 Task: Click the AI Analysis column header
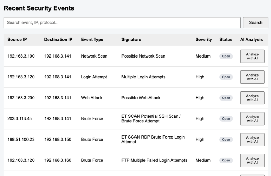pyautogui.click(x=251, y=40)
